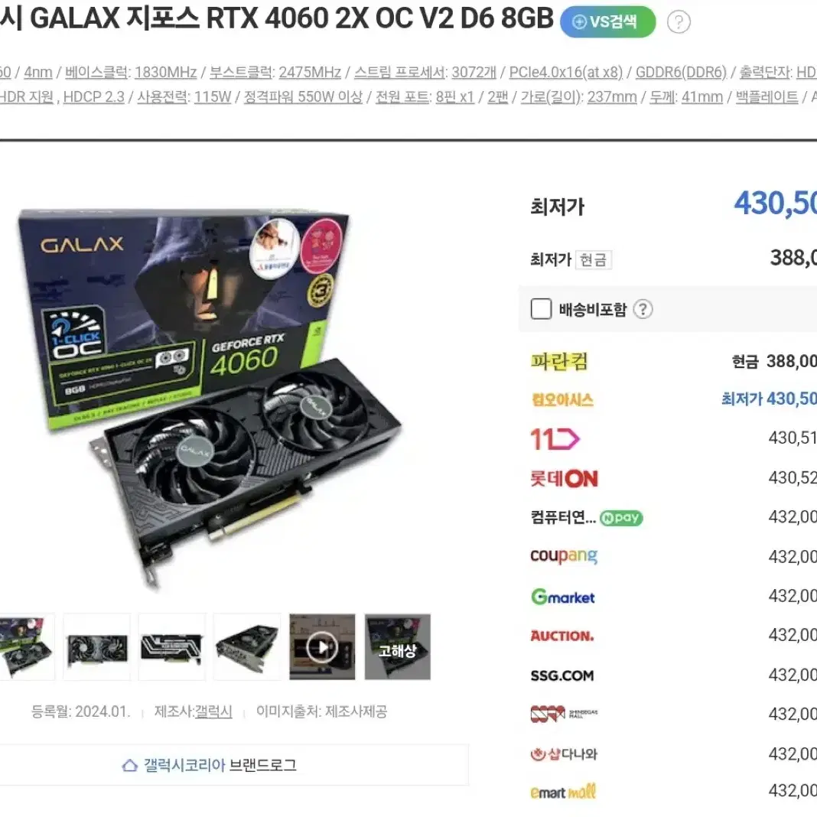Select the AUCTION seller logo
817x817 pixels.
pos(561,636)
